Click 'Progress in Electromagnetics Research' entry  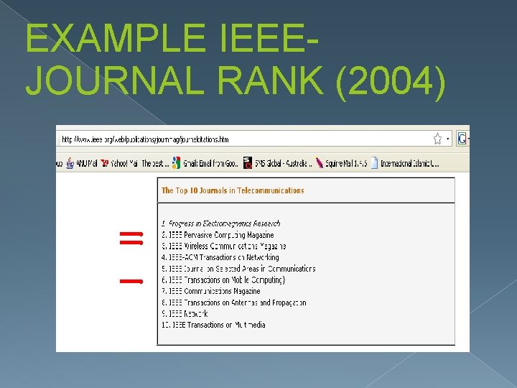coord(221,223)
